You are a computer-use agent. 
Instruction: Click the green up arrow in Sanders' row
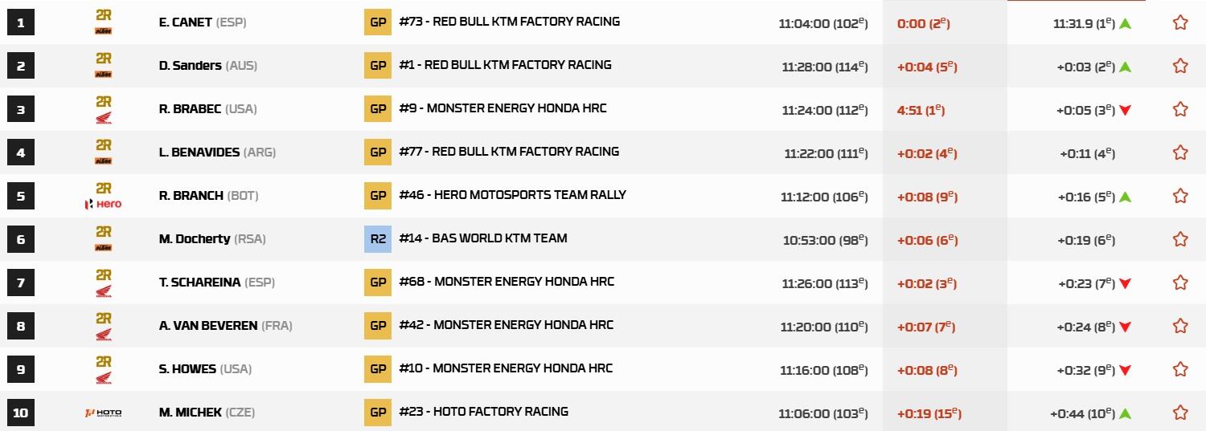click(x=1126, y=67)
